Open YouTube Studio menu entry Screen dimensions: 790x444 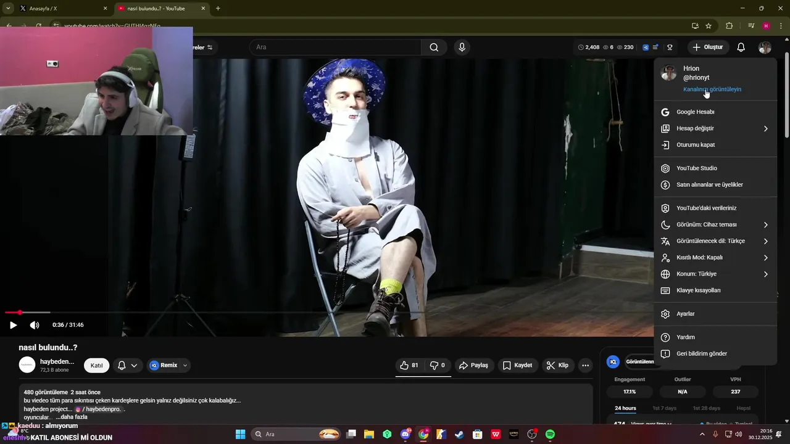[715, 168]
